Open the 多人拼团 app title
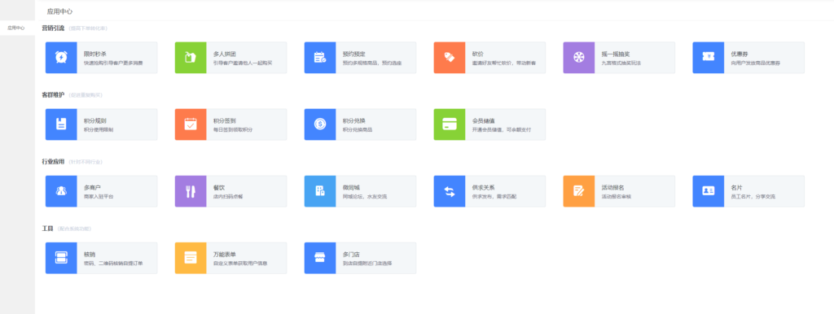 [225, 54]
